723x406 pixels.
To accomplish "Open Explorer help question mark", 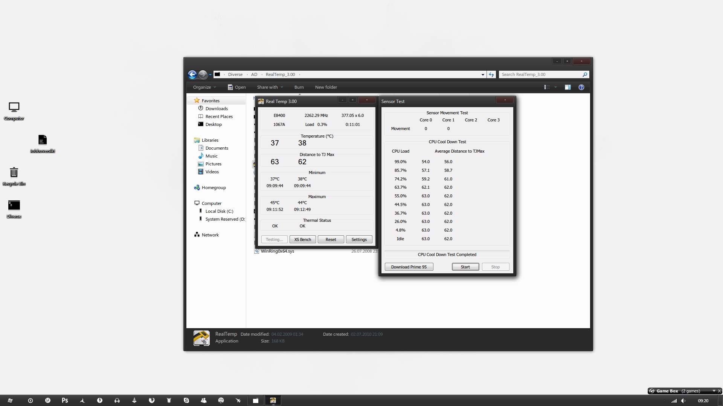I will coord(581,87).
